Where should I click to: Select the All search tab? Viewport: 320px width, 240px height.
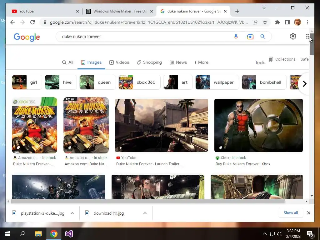(x=67, y=62)
